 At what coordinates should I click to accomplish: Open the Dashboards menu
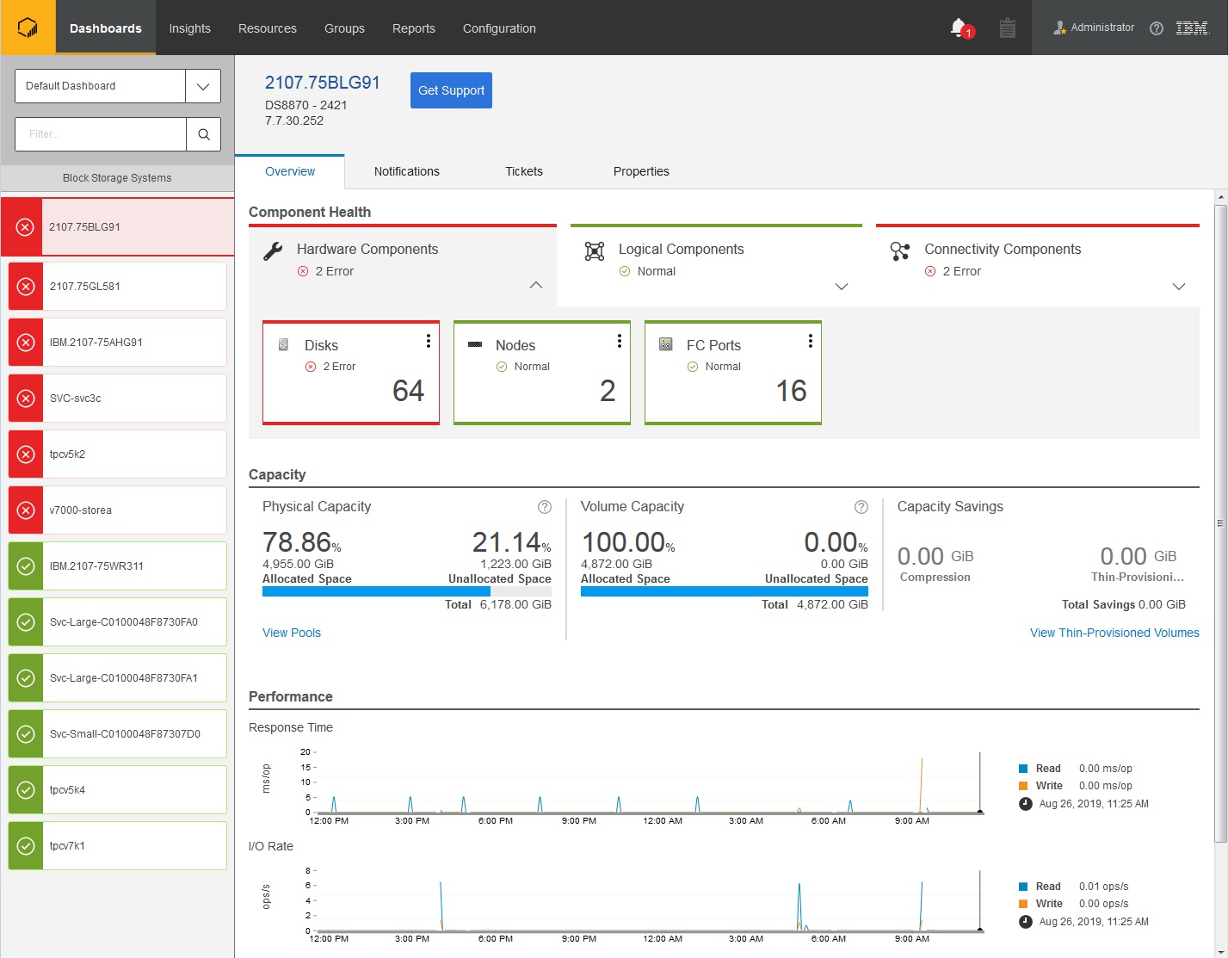pyautogui.click(x=106, y=28)
